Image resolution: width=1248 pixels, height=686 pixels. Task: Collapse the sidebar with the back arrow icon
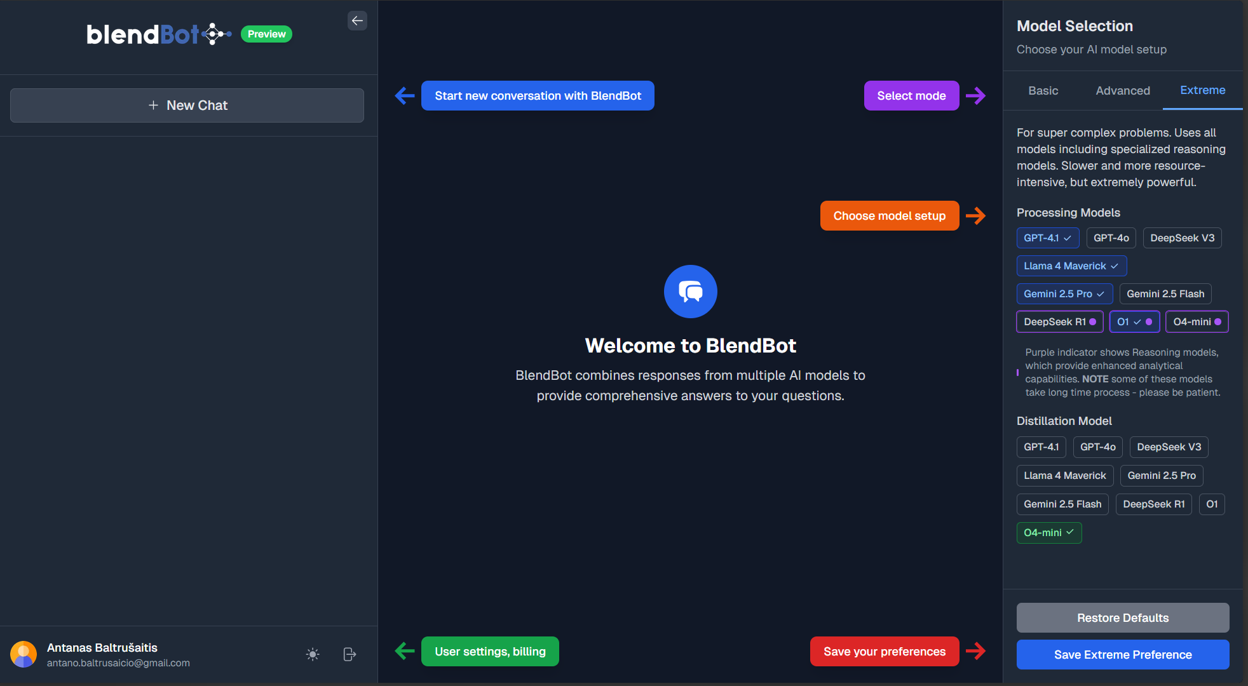click(357, 21)
